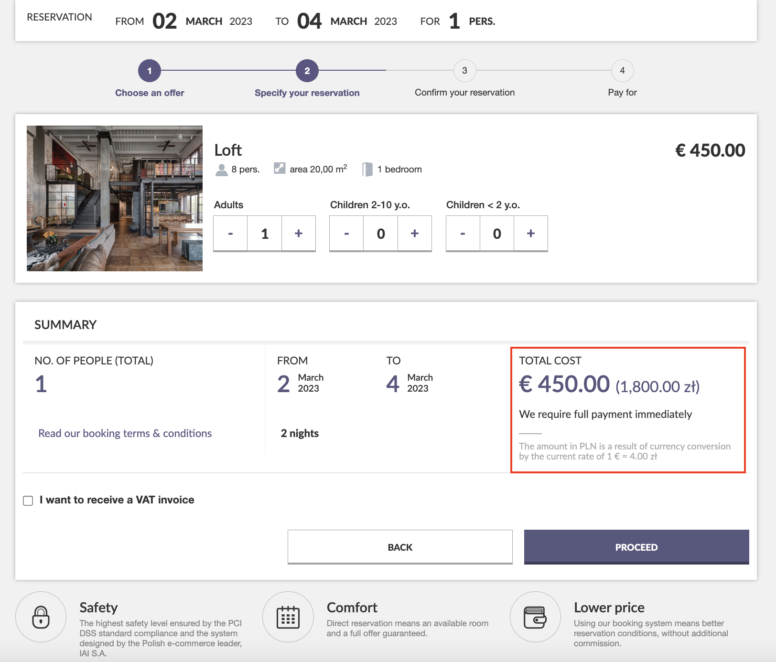Screen dimensions: 776x662
Task: Click the person capacity icon next to 8 pers.
Action: (222, 170)
